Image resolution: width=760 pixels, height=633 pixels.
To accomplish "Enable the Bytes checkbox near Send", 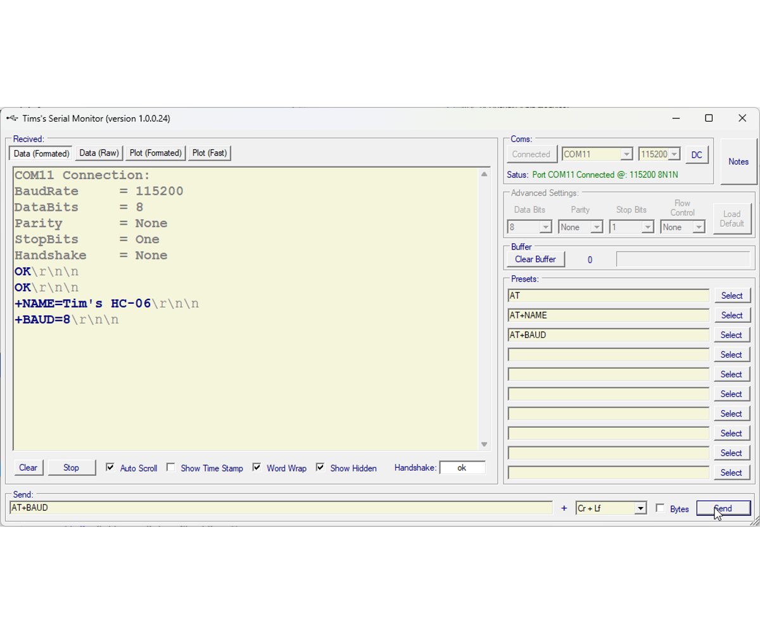I will pos(661,508).
